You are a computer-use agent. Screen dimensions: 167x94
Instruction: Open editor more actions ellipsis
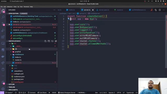coord(164,10)
